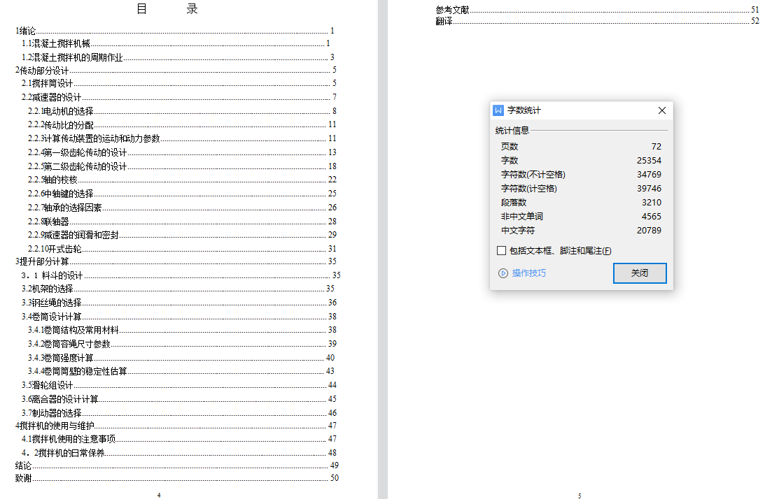Open the 2.2.4 第一级齿轮传动的设计 entry
Screen dimensions: 765x499
78,152
